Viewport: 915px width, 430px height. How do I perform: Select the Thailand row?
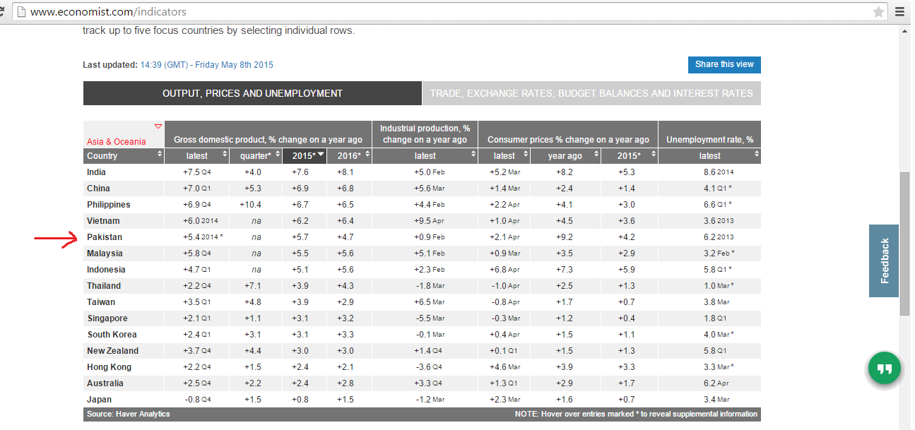(422, 286)
